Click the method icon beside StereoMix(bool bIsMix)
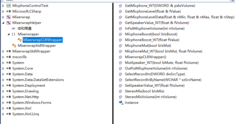Image resolution: width=235 pixels, height=124 pixels. point(120,91)
